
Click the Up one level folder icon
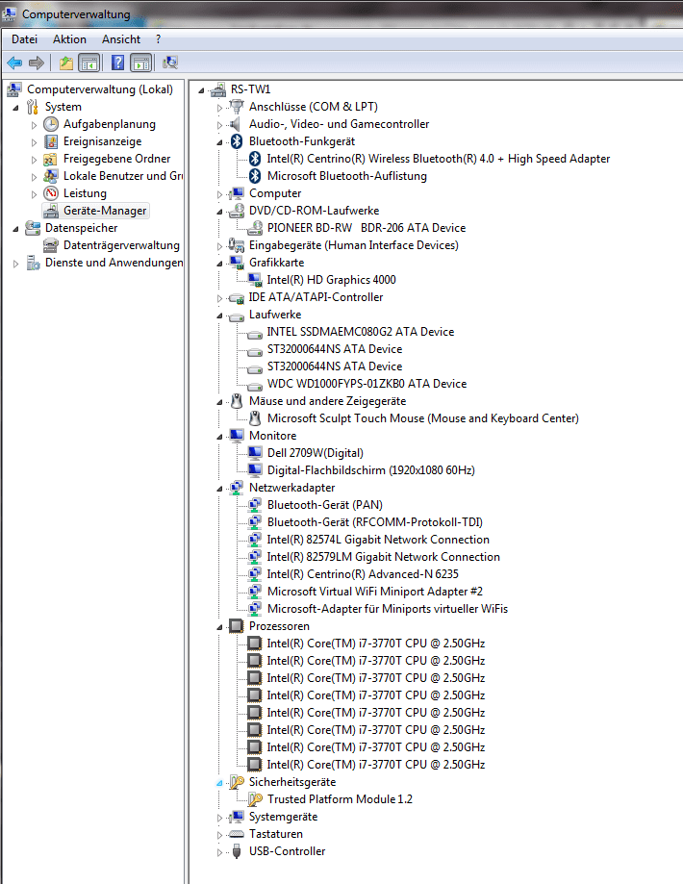coord(66,63)
